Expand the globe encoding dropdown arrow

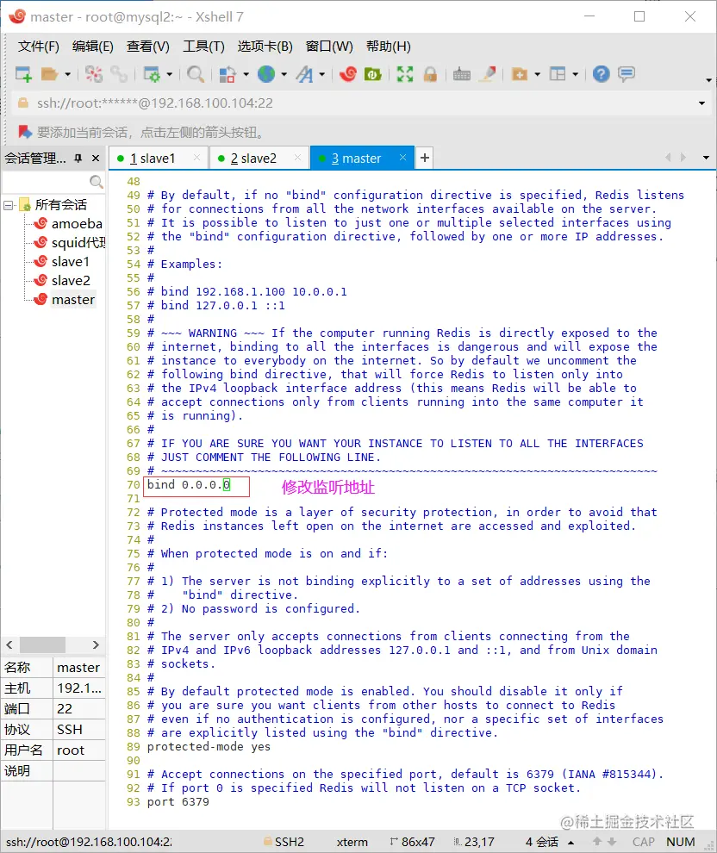point(284,74)
